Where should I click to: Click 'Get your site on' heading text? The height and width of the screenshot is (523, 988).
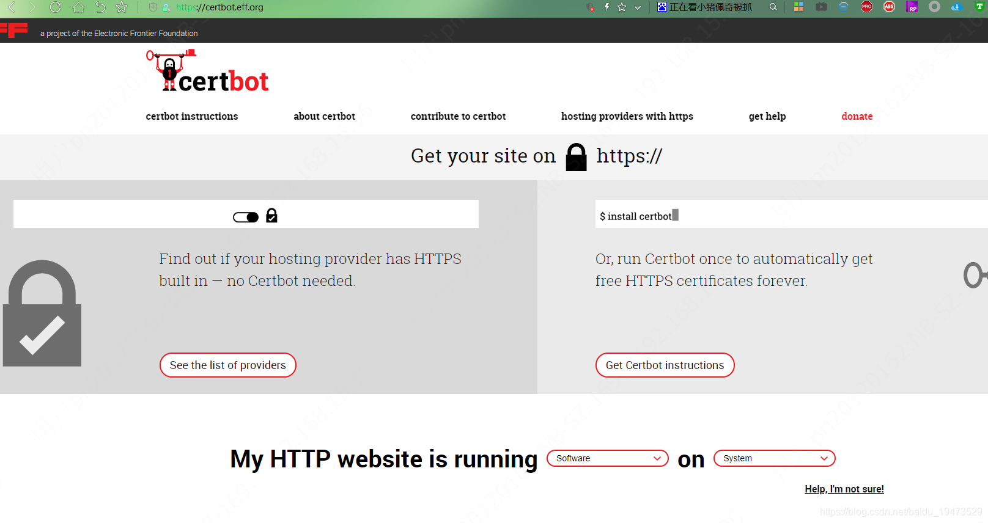(x=483, y=156)
